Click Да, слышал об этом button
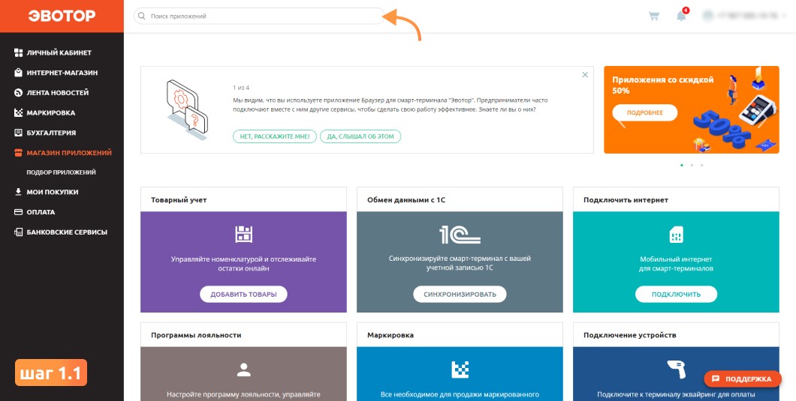Viewport: 796px width, 401px height. coord(360,136)
